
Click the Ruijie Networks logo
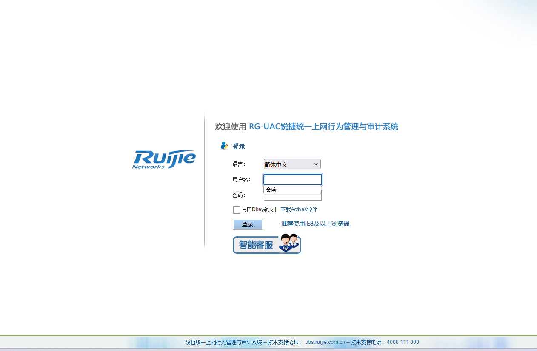pyautogui.click(x=164, y=159)
